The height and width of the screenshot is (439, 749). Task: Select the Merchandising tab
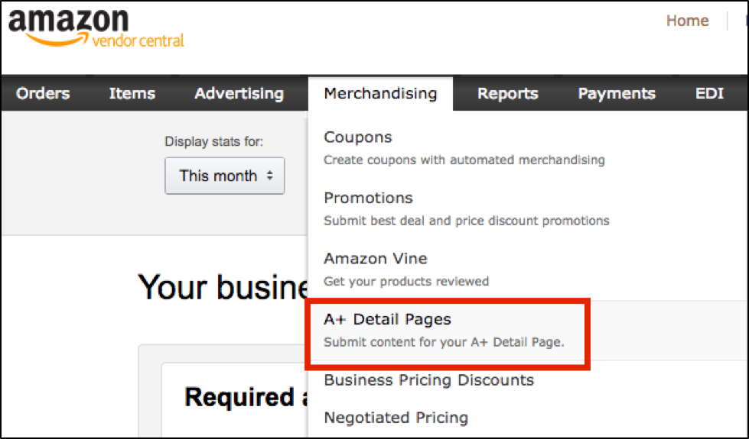pos(381,93)
